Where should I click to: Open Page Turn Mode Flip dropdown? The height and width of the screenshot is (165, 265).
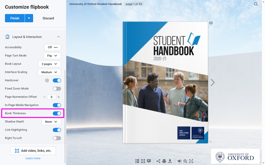[x=52, y=55]
